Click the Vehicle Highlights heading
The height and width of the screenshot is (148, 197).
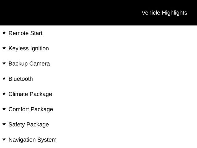click(164, 13)
